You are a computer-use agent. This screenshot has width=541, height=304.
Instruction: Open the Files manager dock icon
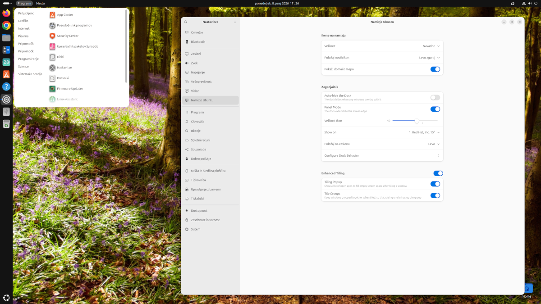coord(6,37)
